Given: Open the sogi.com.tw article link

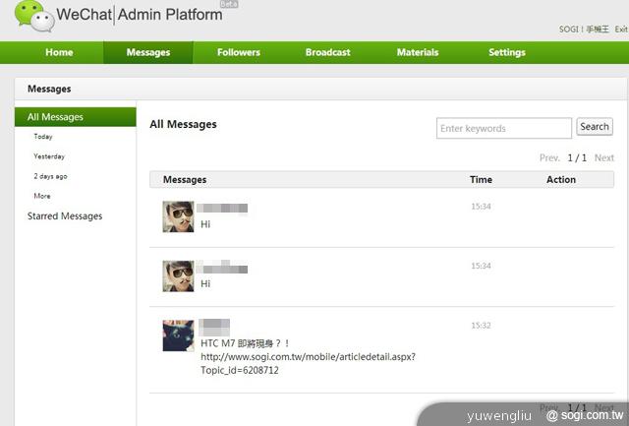Looking at the screenshot, I should (x=308, y=363).
